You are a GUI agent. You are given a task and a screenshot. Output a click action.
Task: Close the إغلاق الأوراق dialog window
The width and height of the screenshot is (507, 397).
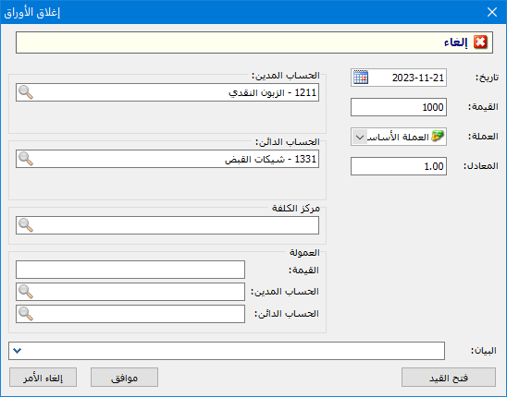[x=492, y=12]
